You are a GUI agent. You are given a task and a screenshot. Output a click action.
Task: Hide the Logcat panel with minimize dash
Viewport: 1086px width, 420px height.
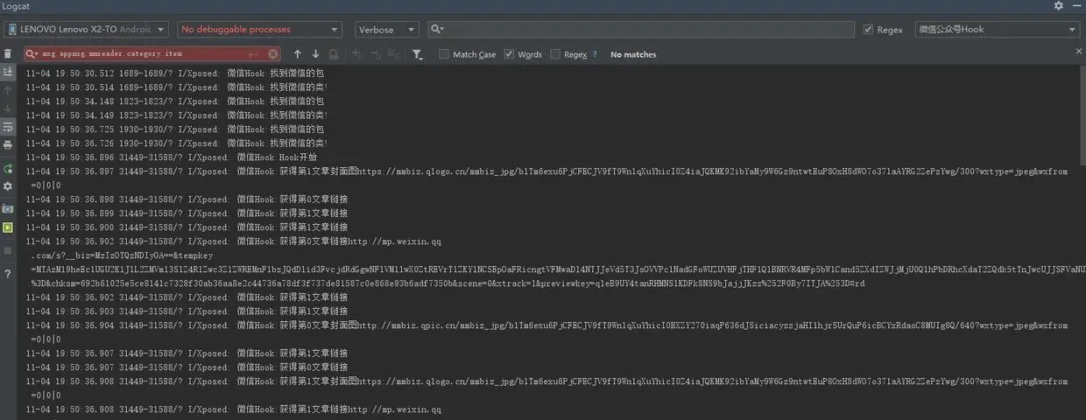pos(1076,6)
